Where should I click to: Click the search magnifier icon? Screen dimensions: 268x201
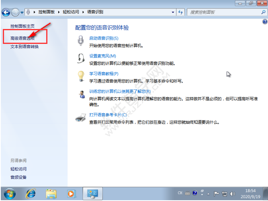coord(264,12)
